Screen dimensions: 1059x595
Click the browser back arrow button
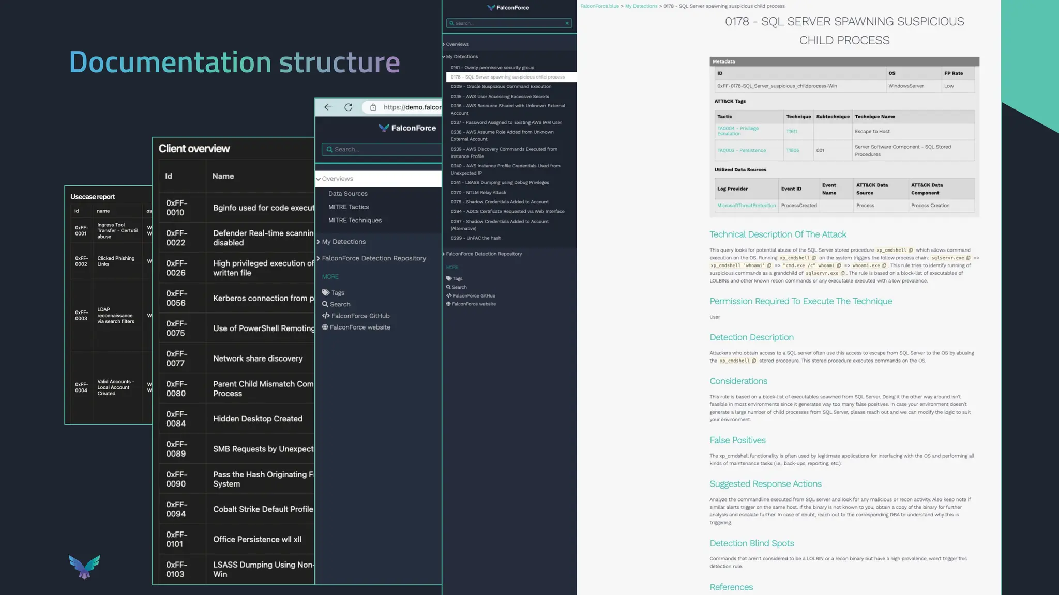point(328,107)
